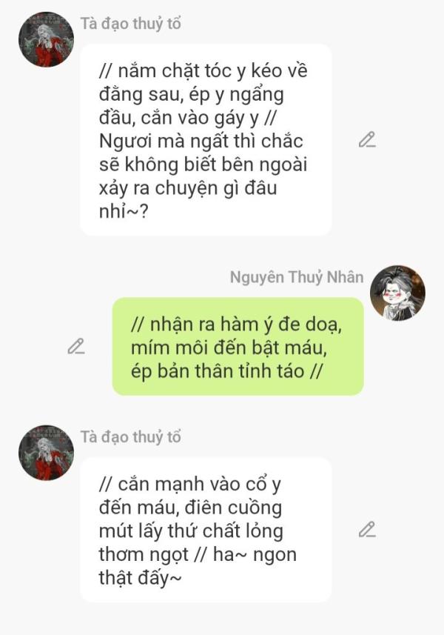
Task: Tap edit pencil beside 'cắn mạnh vào cổ' message
Action: (x=367, y=529)
